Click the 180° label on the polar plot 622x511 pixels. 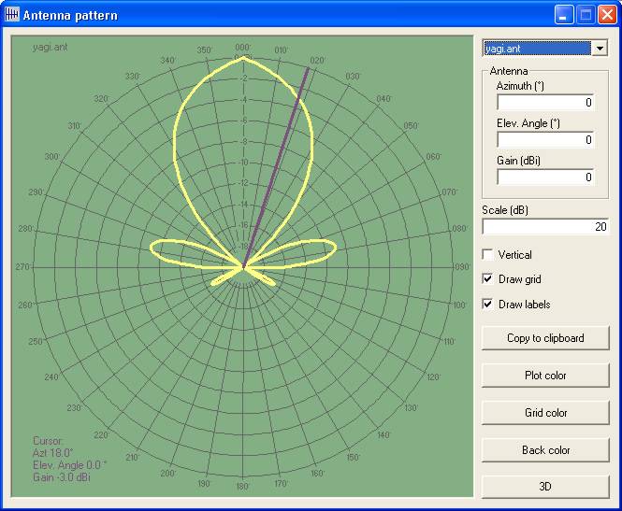click(x=242, y=486)
